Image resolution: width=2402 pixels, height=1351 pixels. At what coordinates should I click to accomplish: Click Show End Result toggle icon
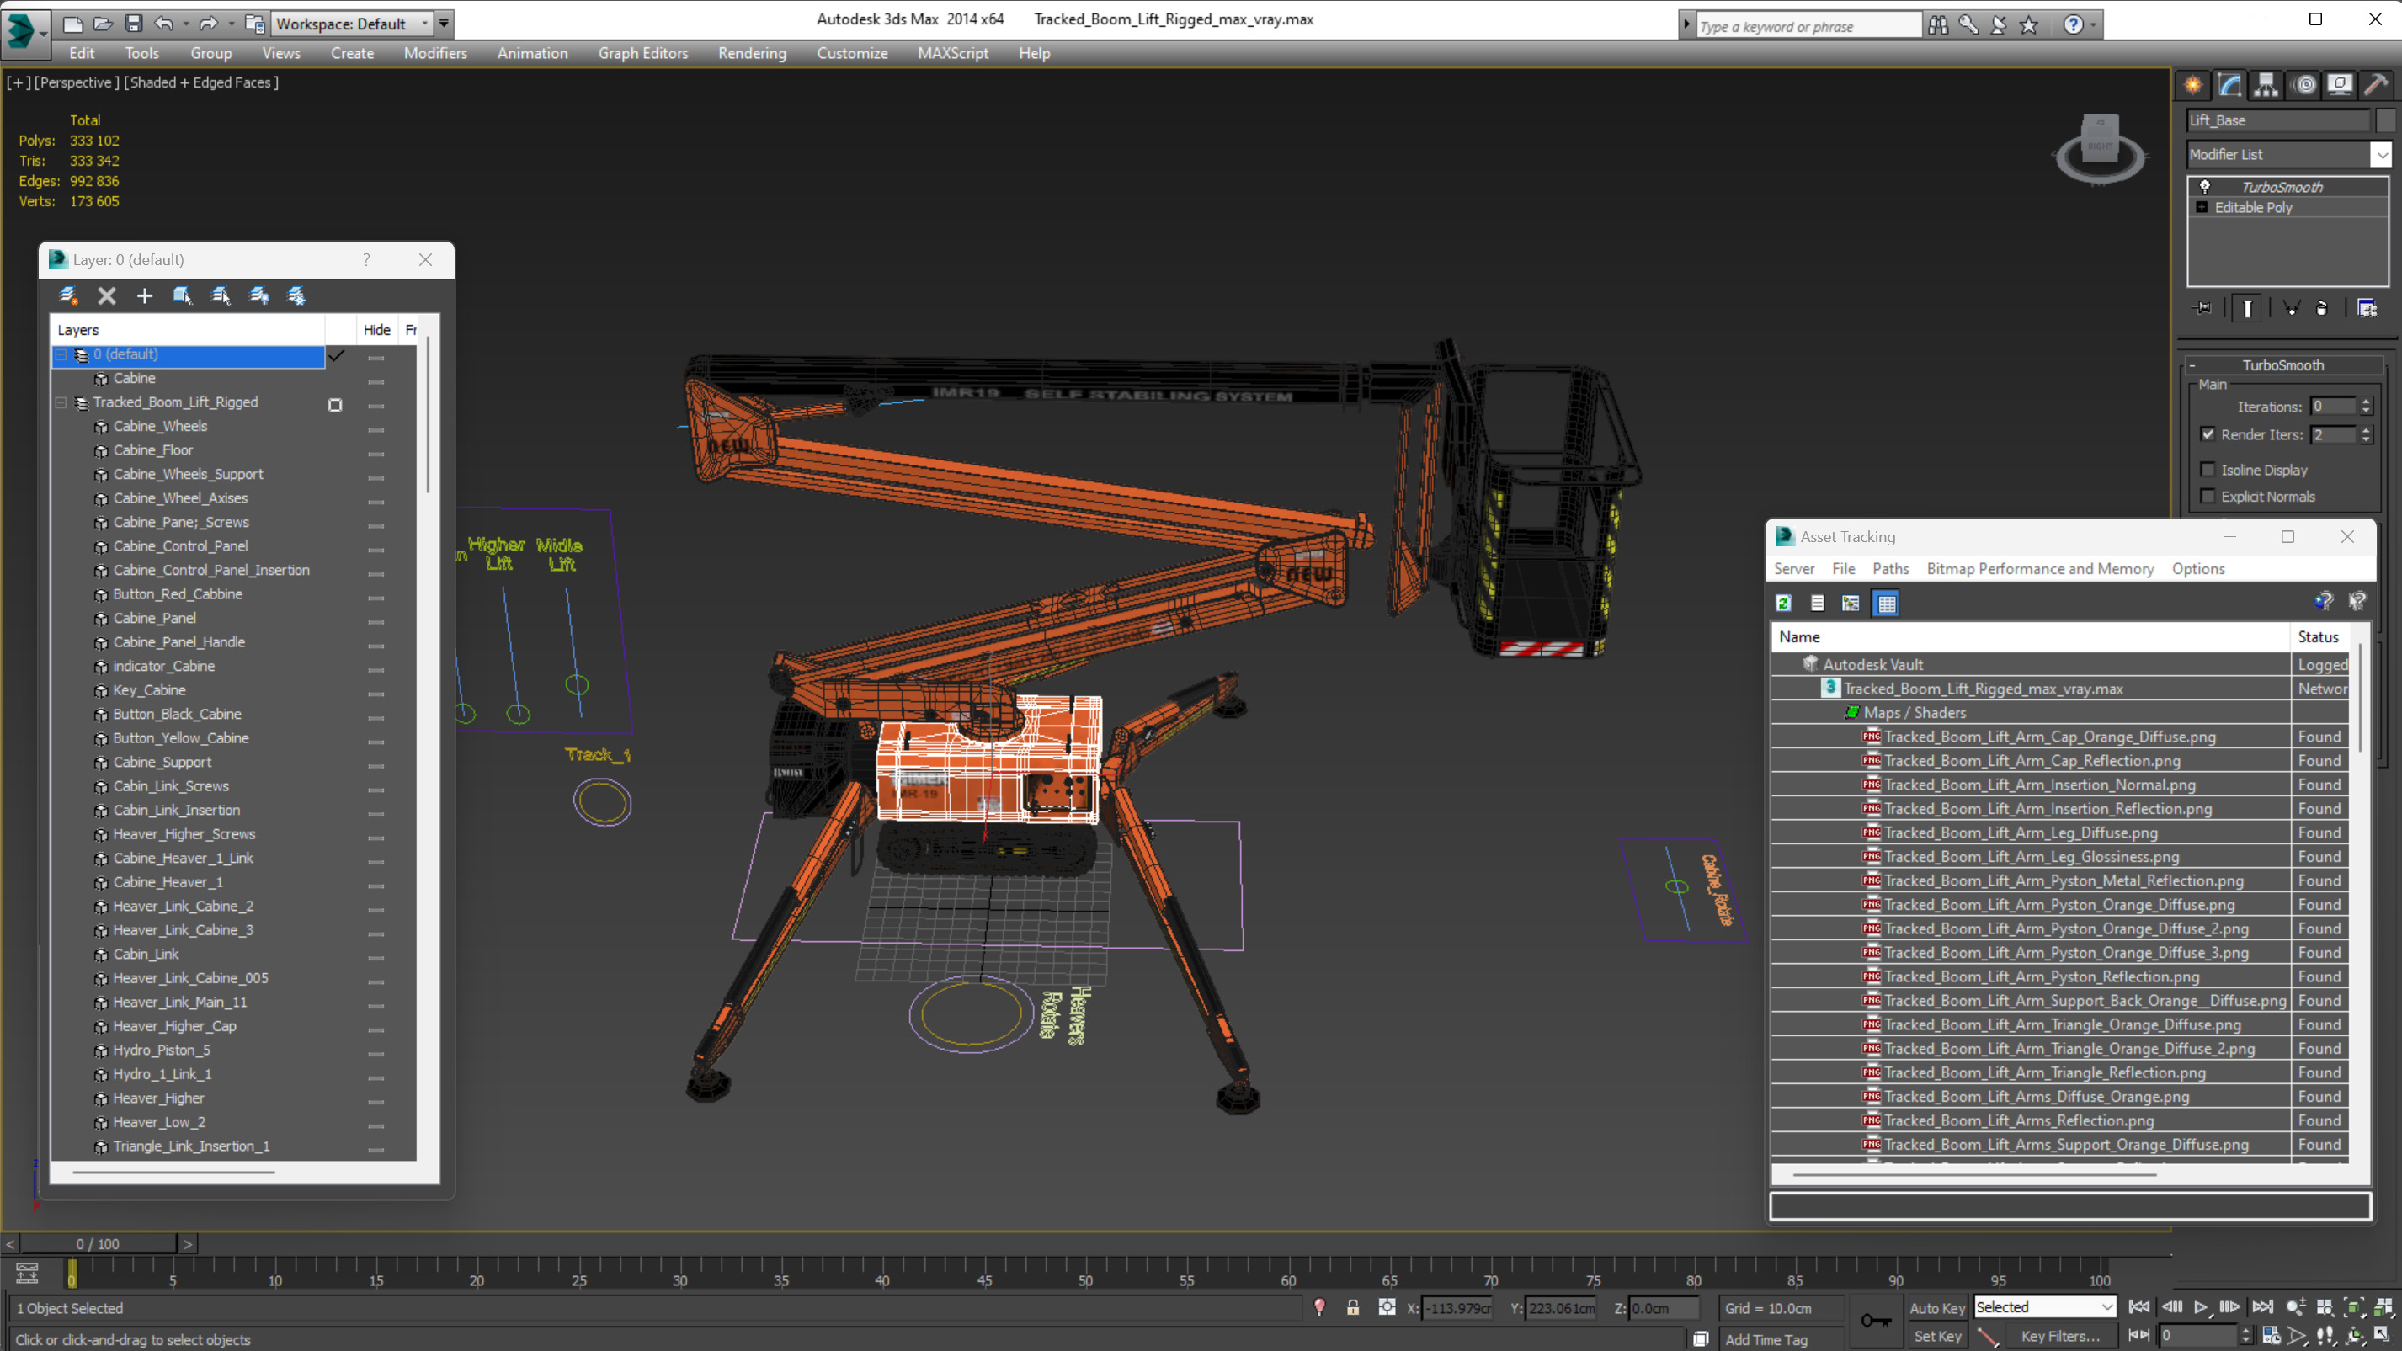pos(2247,308)
